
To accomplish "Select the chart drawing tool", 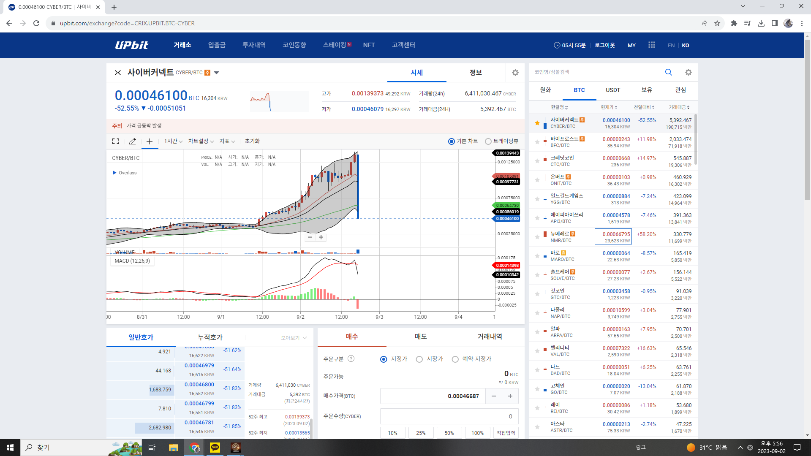I will tap(132, 141).
